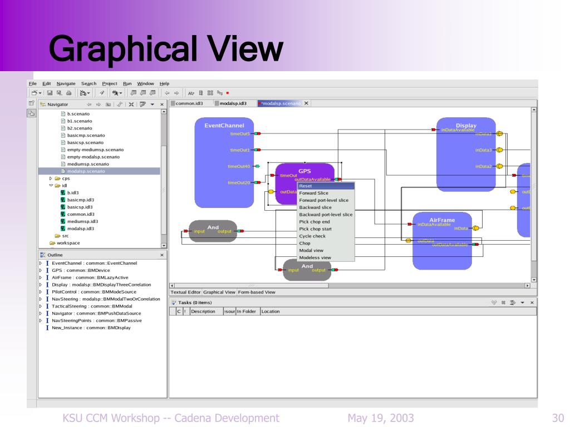Click the Print icon in the toolbar
570x427 pixels.
point(68,93)
